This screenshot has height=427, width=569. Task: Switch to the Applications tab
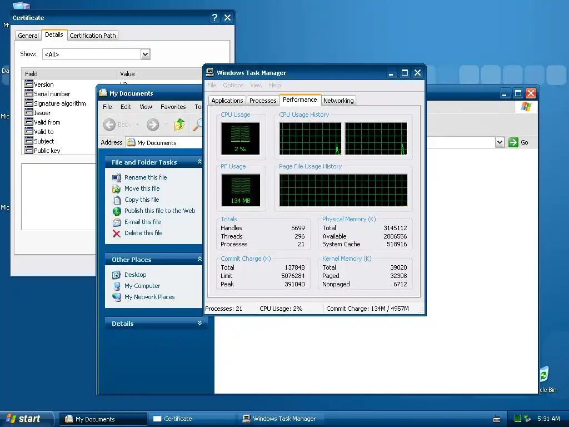click(227, 101)
